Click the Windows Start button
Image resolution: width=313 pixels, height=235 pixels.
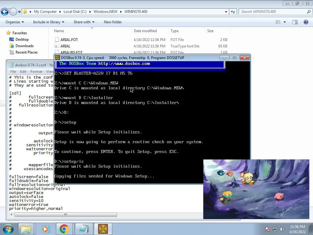[x=8, y=229]
